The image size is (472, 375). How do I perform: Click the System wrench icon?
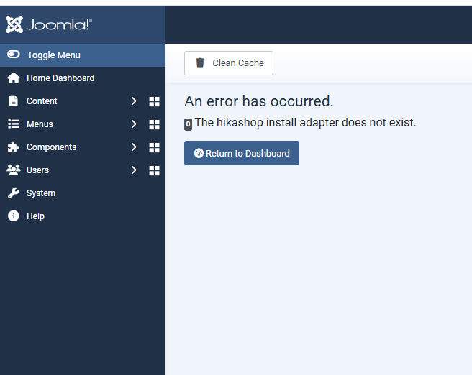point(13,193)
